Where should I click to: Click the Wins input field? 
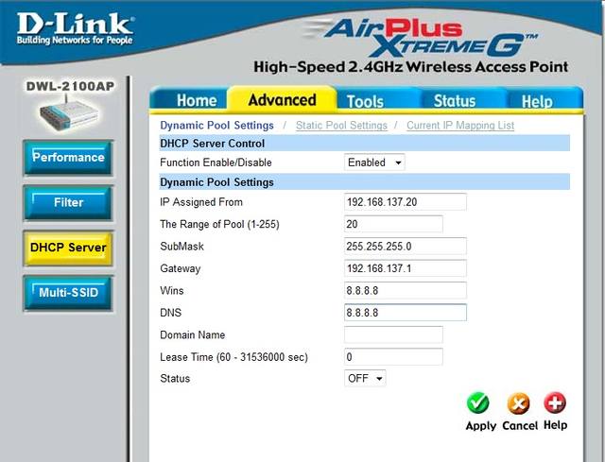point(406,290)
